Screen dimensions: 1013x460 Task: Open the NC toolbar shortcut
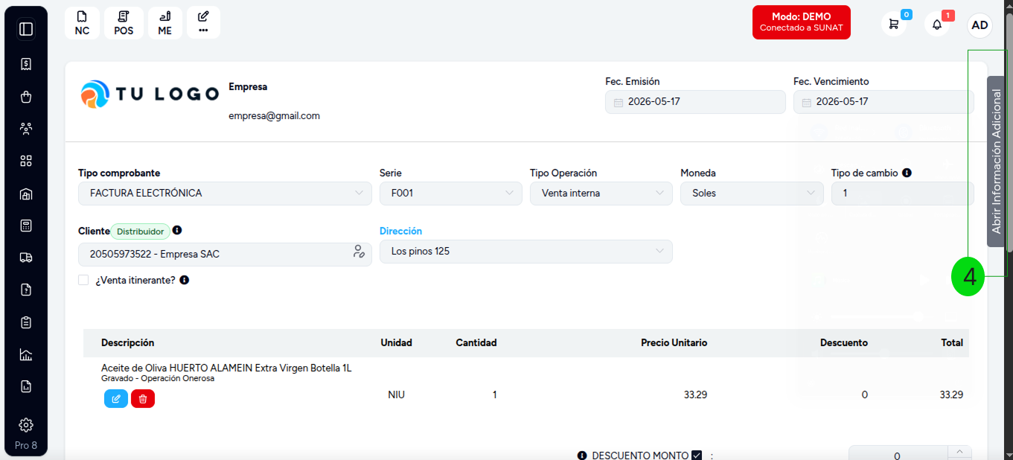82,23
